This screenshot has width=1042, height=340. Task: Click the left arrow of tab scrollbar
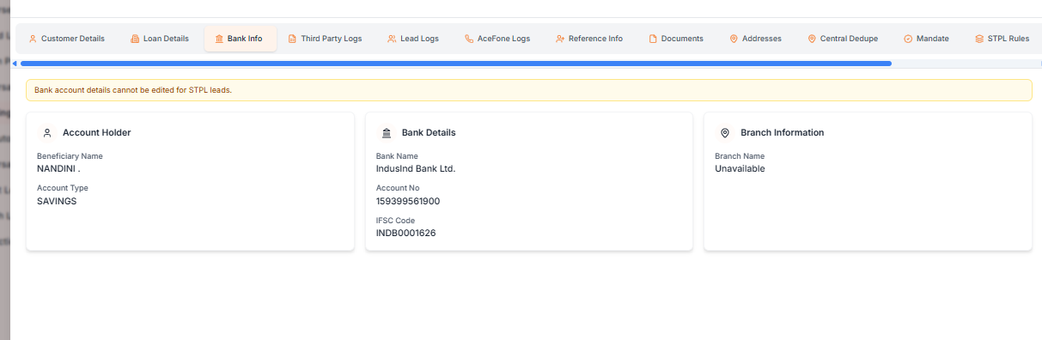(x=15, y=64)
